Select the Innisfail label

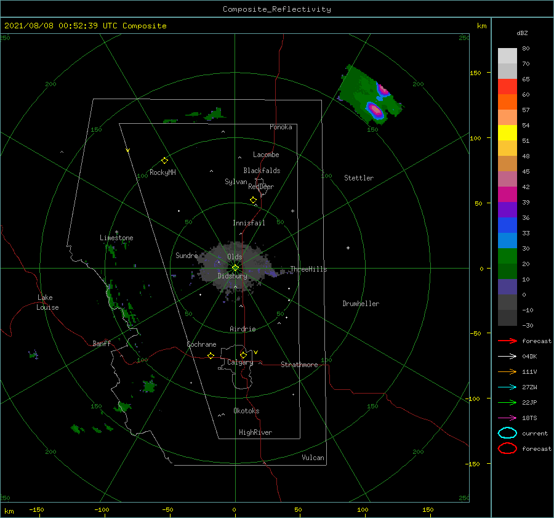pos(249,223)
